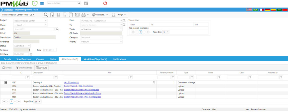Select the German flag language
This screenshot has height=112, width=288.
[x=267, y=9]
